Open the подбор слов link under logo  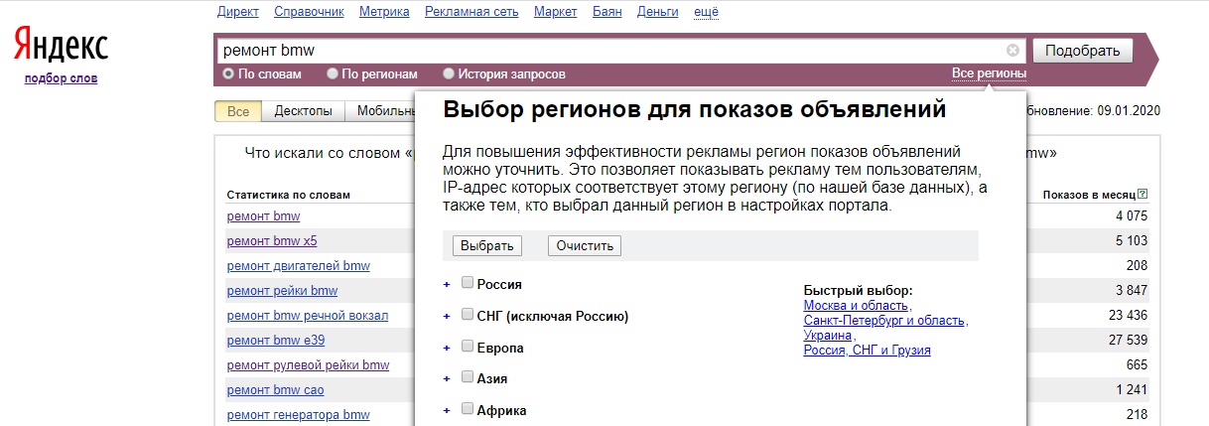tap(61, 78)
